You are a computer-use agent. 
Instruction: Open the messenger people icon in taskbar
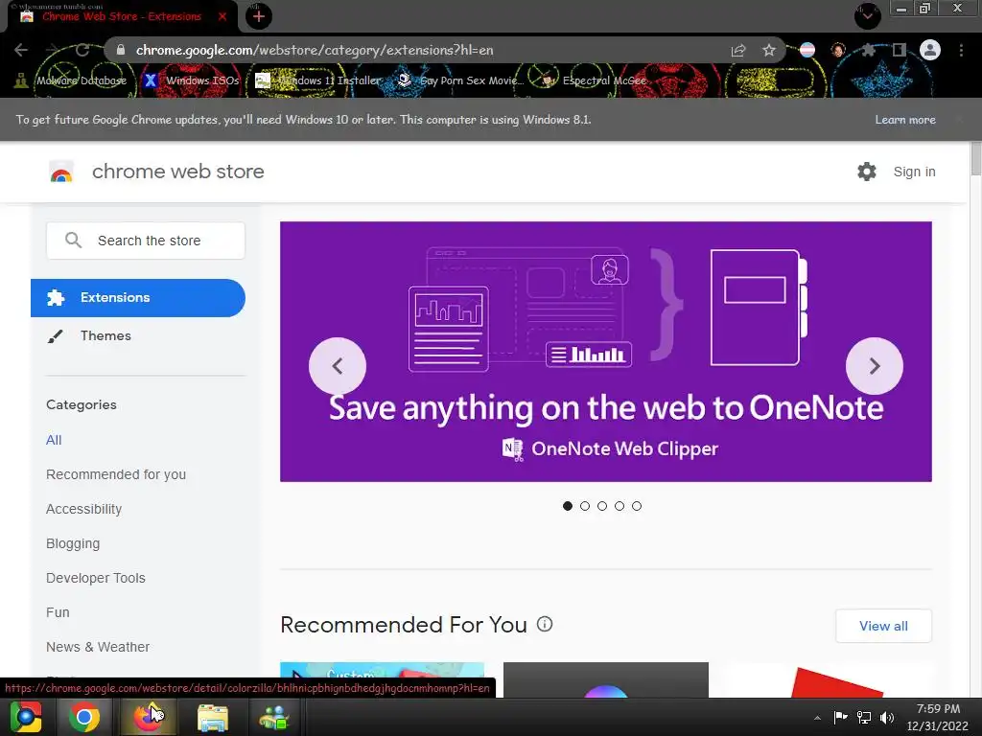[x=273, y=717]
